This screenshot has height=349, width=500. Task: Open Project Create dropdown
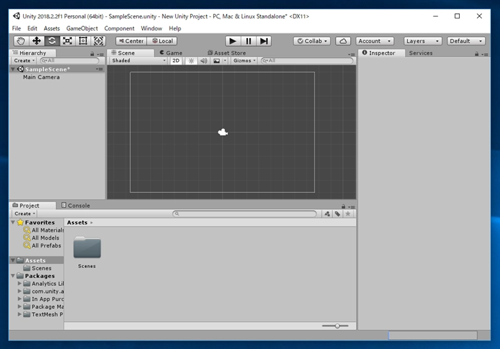click(x=24, y=213)
